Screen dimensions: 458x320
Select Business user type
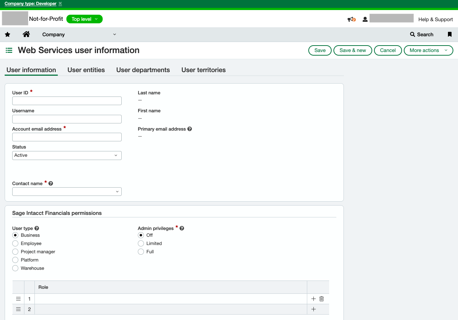(x=15, y=235)
